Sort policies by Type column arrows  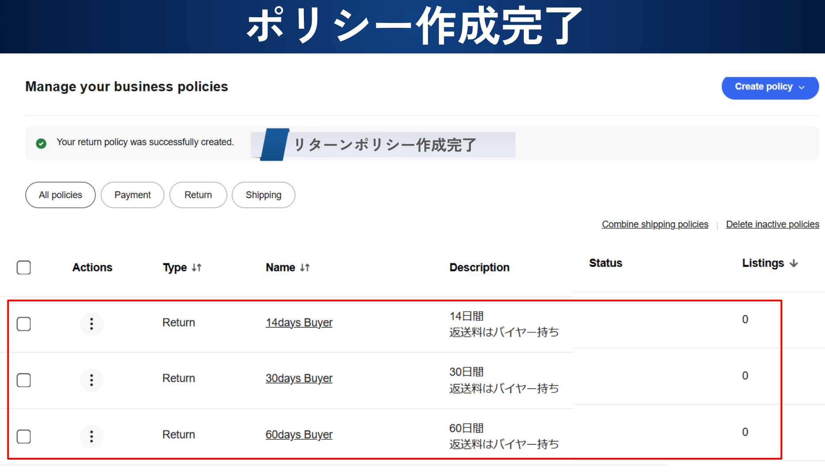pos(197,267)
